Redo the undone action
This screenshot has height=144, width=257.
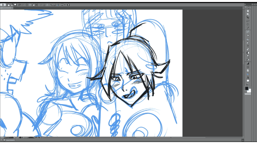point(22,5)
